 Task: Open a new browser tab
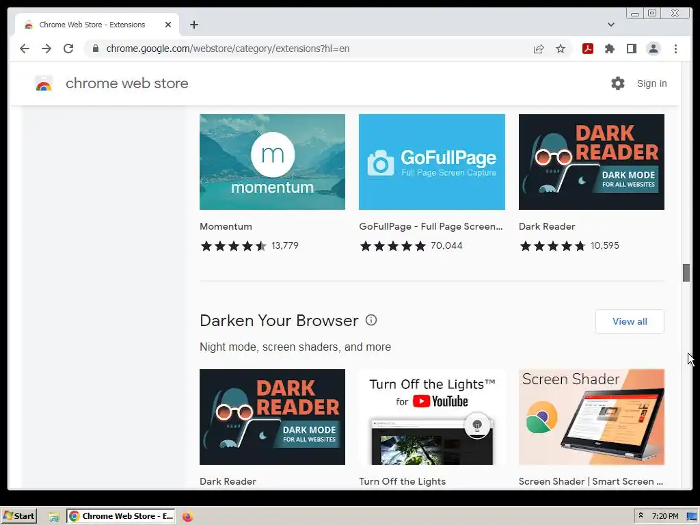point(193,25)
